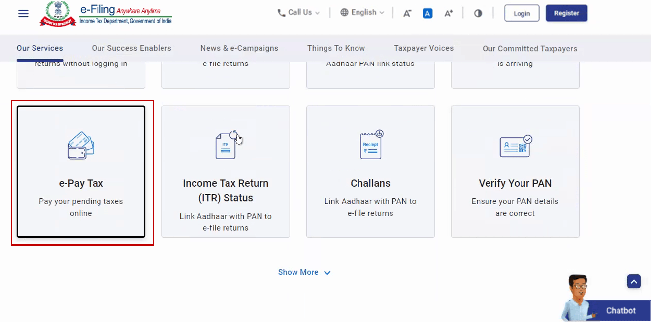Decrease the font size with the A- icon
The width and height of the screenshot is (651, 322).
coord(407,13)
